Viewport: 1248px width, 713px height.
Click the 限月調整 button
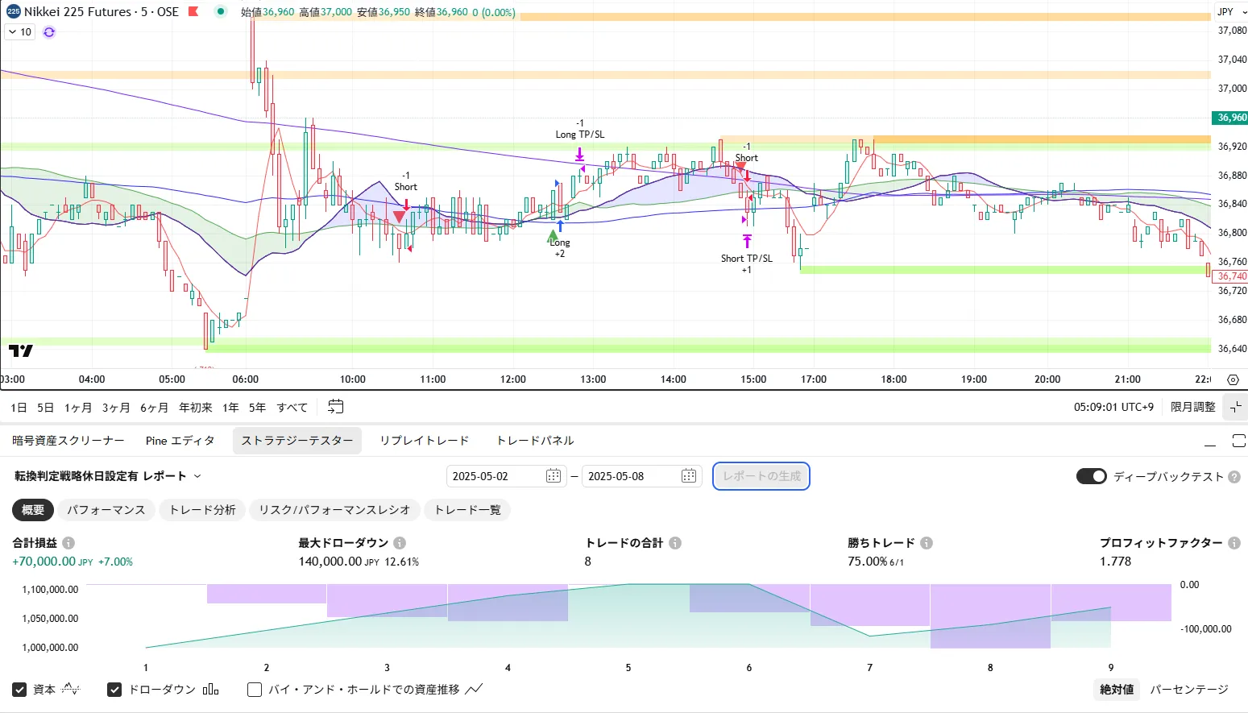[x=1192, y=407]
